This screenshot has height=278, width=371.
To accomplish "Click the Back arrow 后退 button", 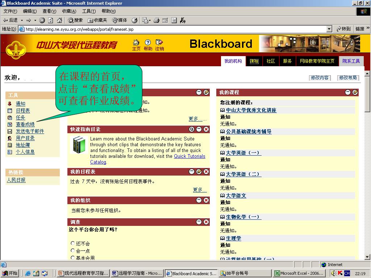I will 11,20.
